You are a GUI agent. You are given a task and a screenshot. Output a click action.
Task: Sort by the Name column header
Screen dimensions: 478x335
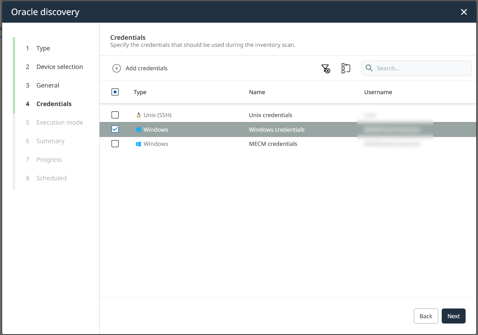click(257, 92)
